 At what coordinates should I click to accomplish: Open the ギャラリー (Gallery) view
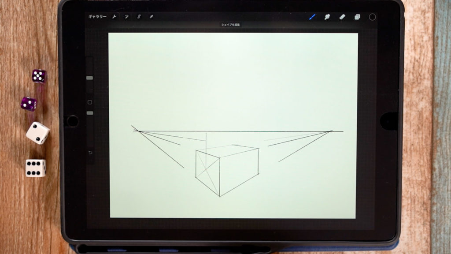tap(97, 17)
